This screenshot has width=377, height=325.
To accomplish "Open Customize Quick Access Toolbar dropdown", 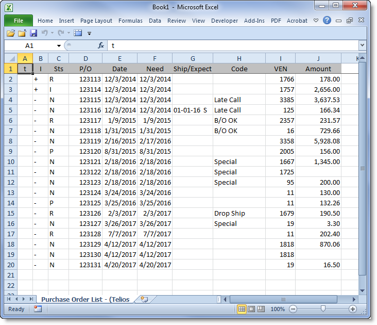I will pos(89,34).
